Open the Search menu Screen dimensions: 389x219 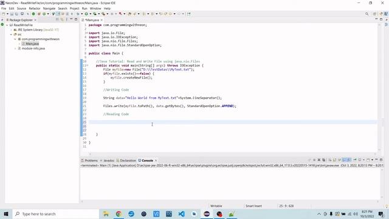(x=63, y=9)
